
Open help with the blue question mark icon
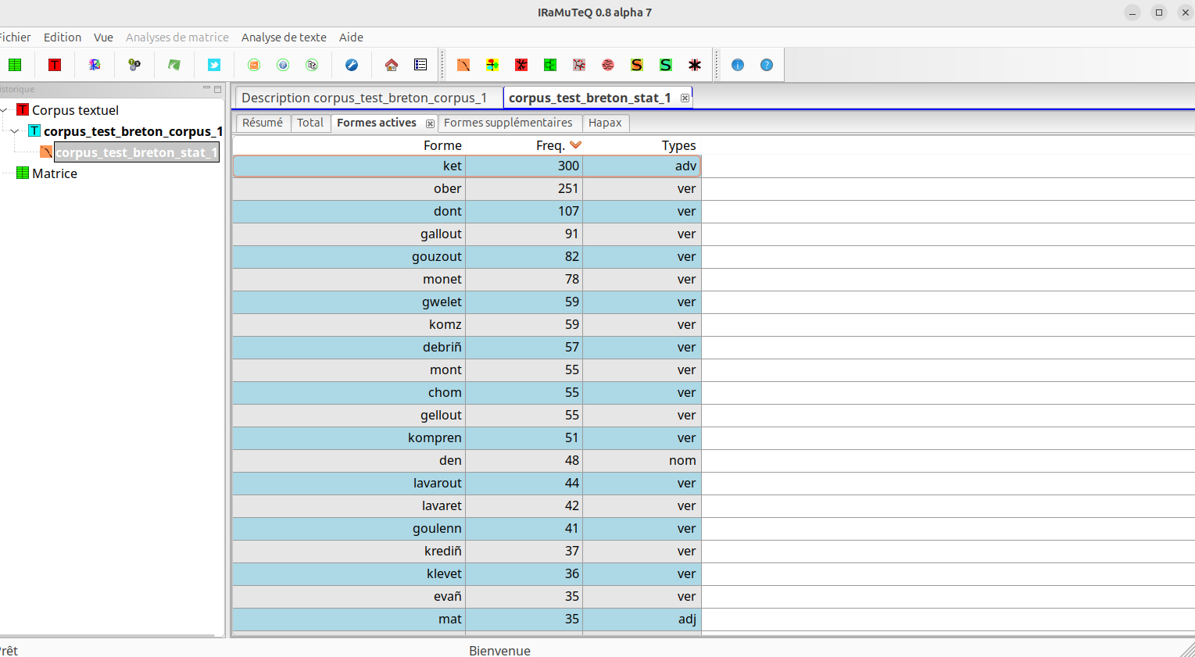[x=767, y=65]
